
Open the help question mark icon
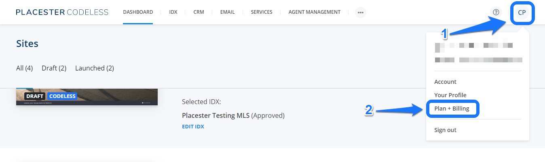coord(496,12)
